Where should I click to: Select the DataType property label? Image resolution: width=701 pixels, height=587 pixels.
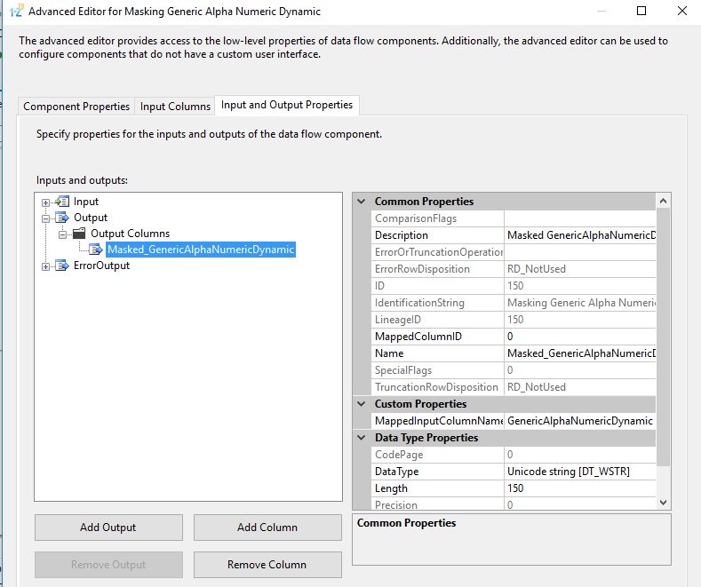pyautogui.click(x=397, y=472)
